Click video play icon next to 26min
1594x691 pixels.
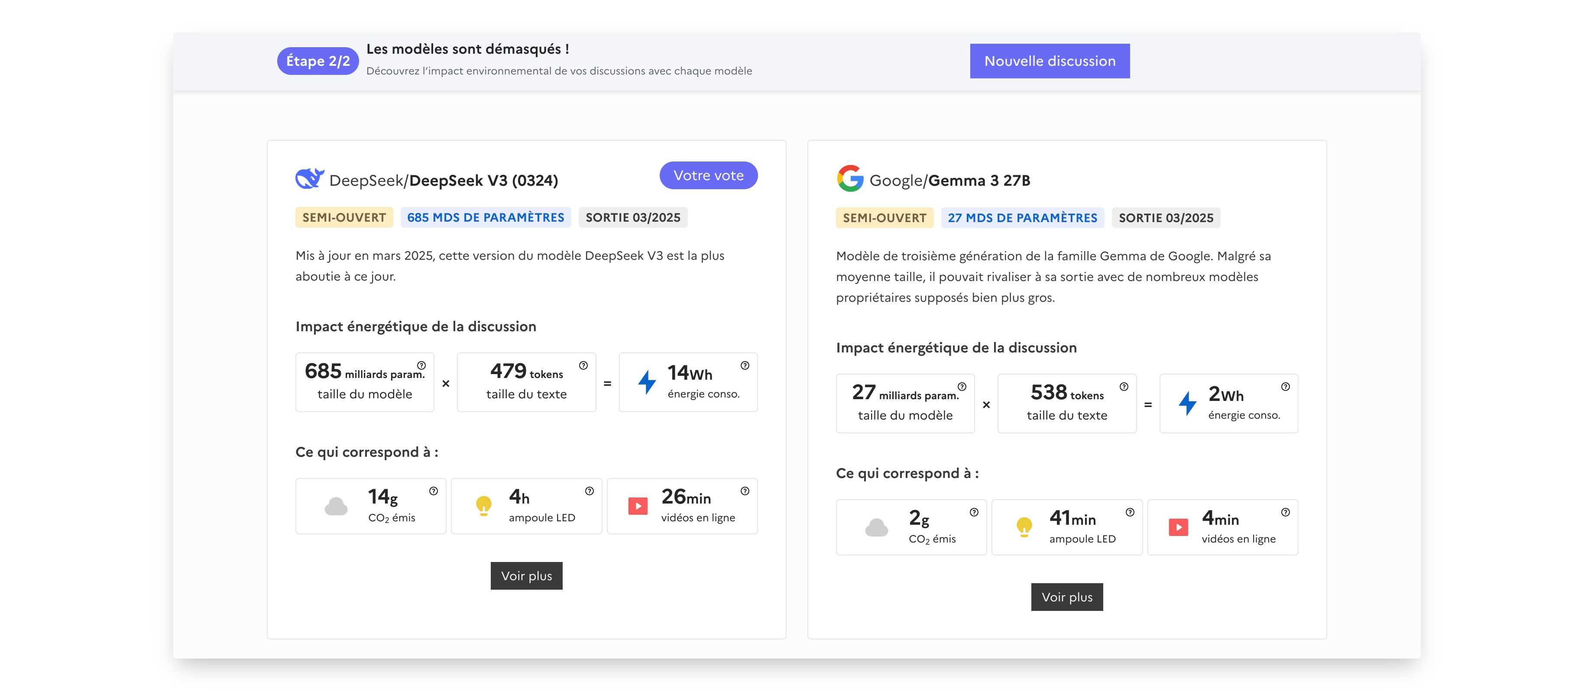pyautogui.click(x=637, y=506)
